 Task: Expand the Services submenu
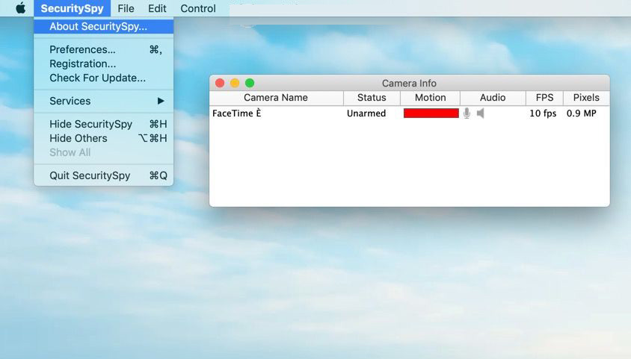point(103,101)
